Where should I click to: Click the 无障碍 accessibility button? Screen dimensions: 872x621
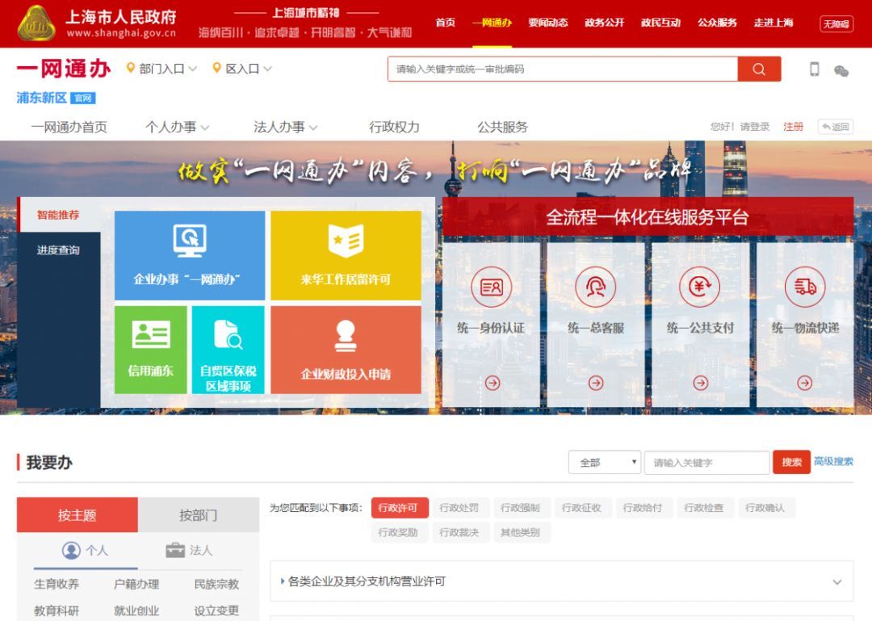(836, 24)
